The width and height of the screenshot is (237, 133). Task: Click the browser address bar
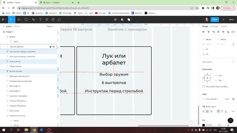(x=108, y=8)
